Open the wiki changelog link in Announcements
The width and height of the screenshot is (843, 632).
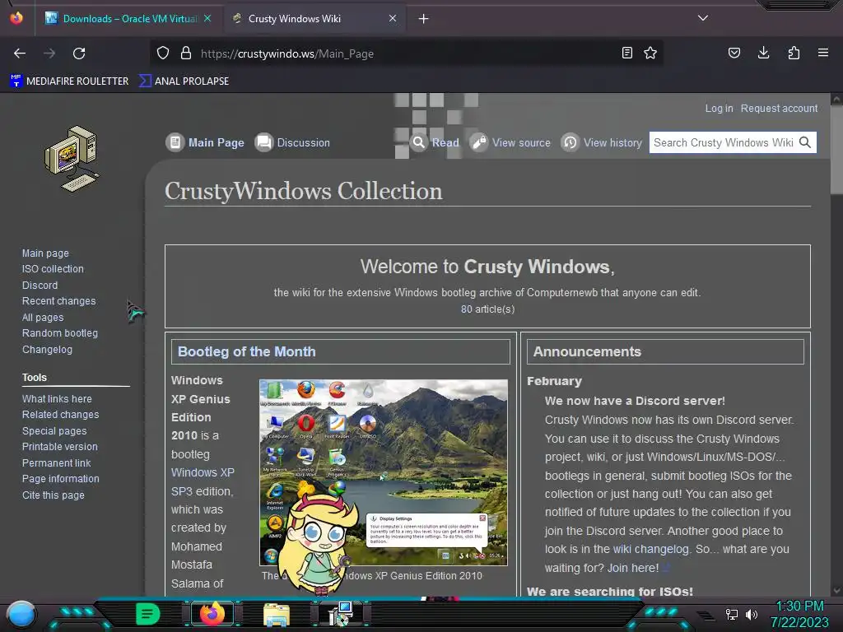pos(650,549)
